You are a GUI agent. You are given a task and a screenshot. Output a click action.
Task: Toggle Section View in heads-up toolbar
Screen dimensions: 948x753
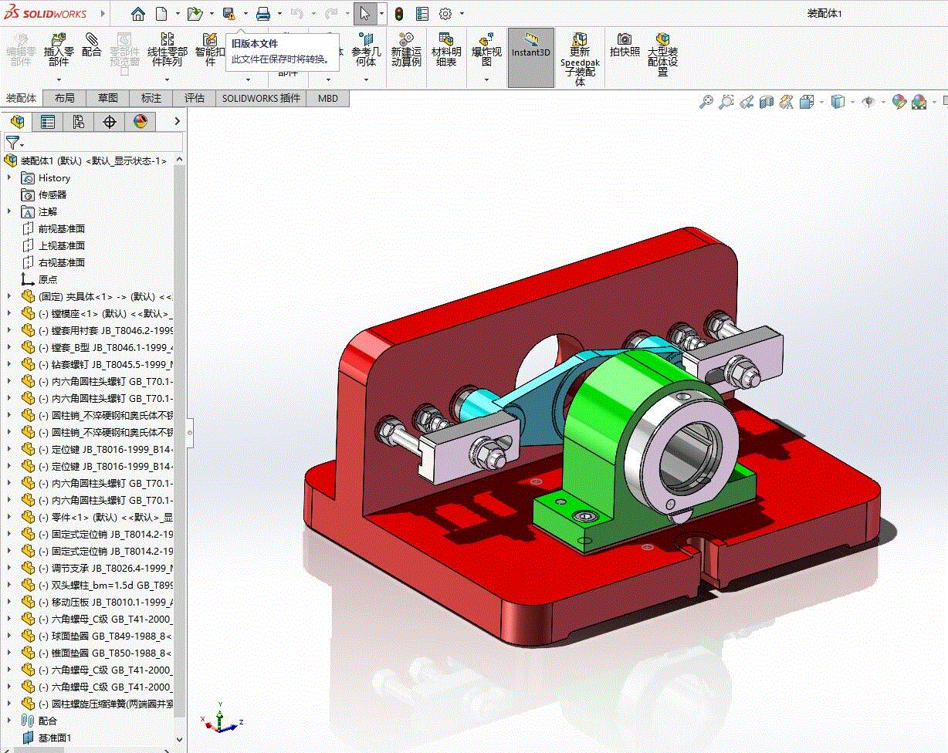pos(766,102)
